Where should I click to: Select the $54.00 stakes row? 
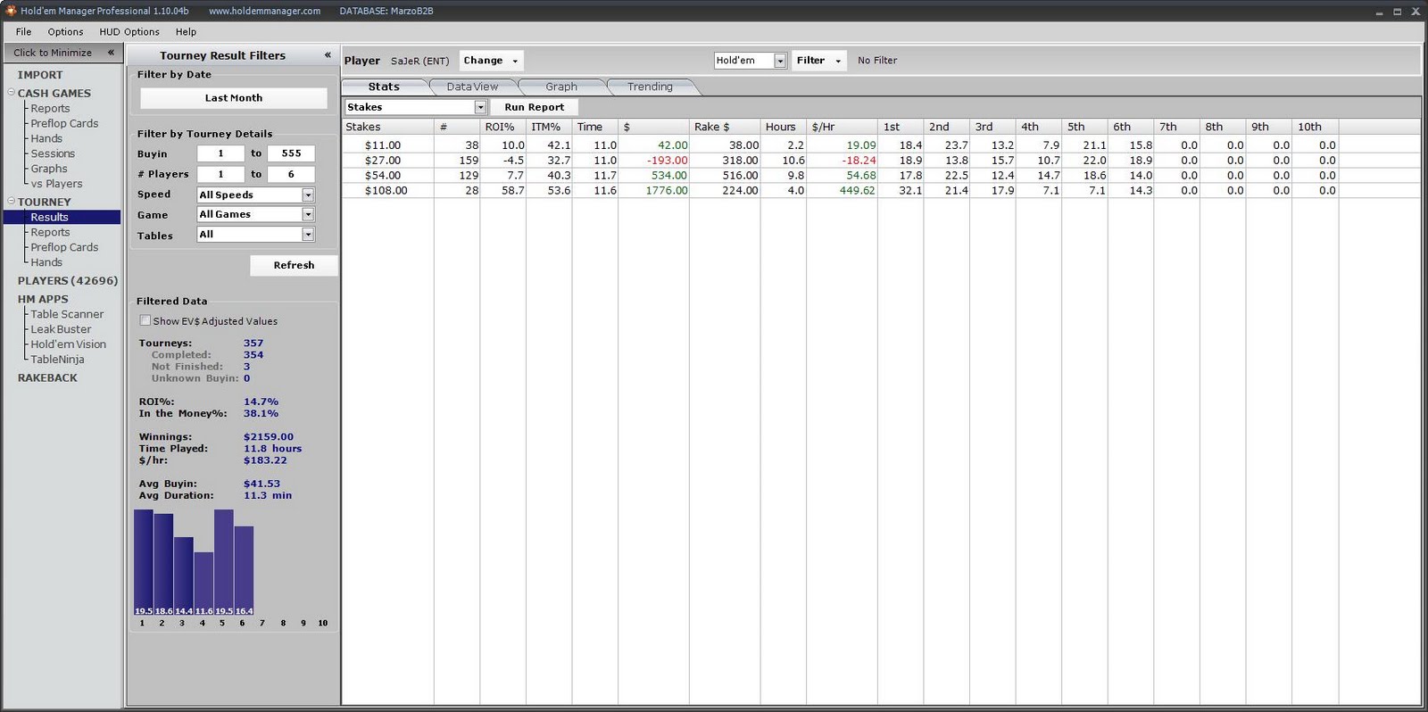point(881,176)
